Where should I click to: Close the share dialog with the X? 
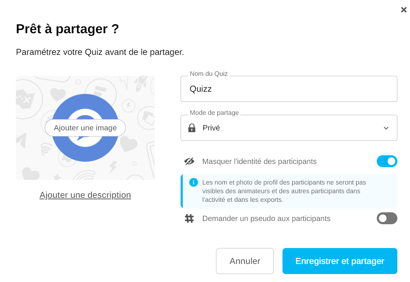[403, 10]
